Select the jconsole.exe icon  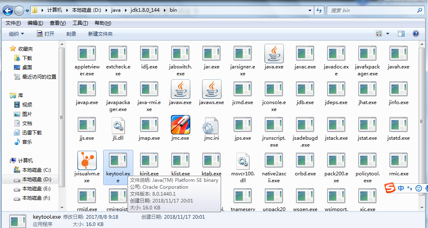click(274, 89)
